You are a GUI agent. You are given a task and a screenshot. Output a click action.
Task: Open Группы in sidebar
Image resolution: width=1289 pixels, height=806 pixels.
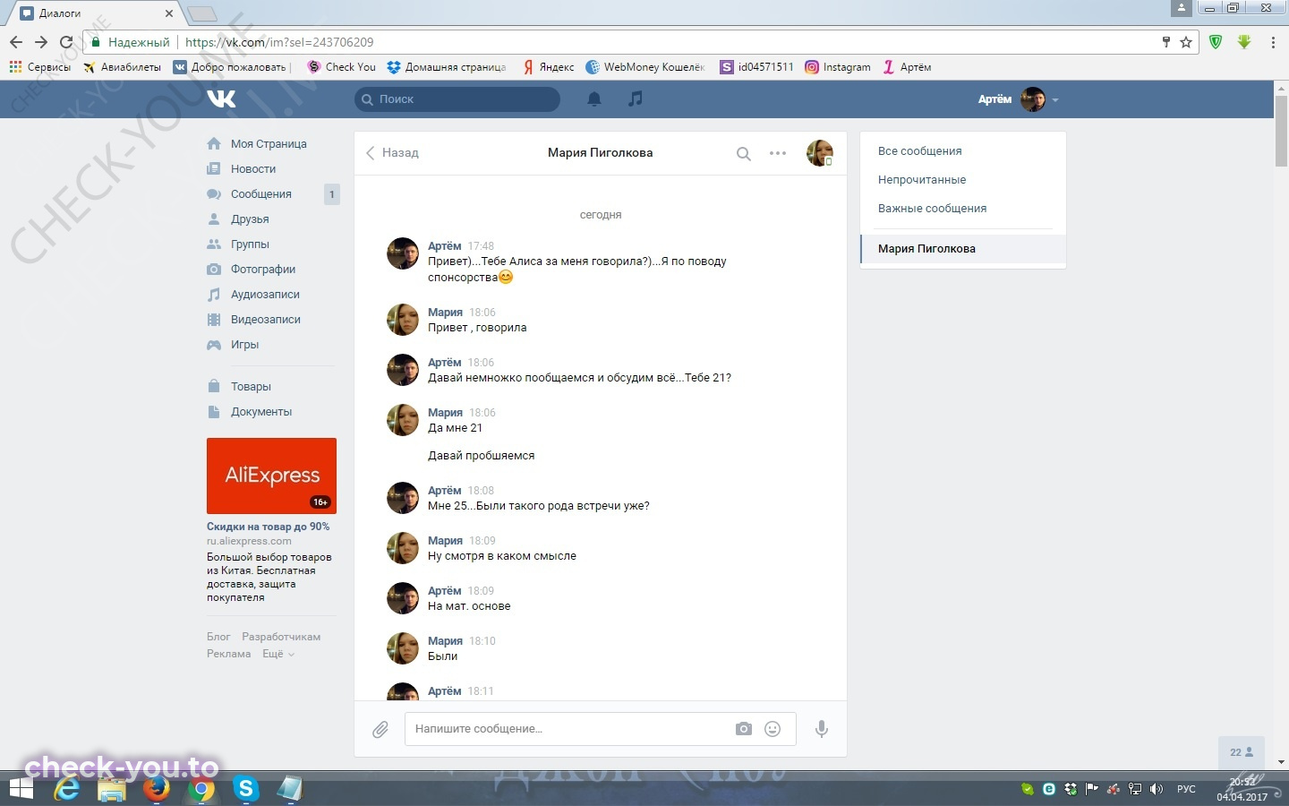(250, 244)
